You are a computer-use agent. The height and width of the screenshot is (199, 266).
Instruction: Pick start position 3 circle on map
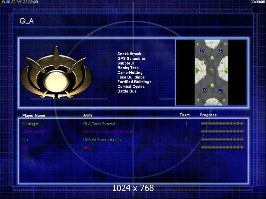coord(201,50)
